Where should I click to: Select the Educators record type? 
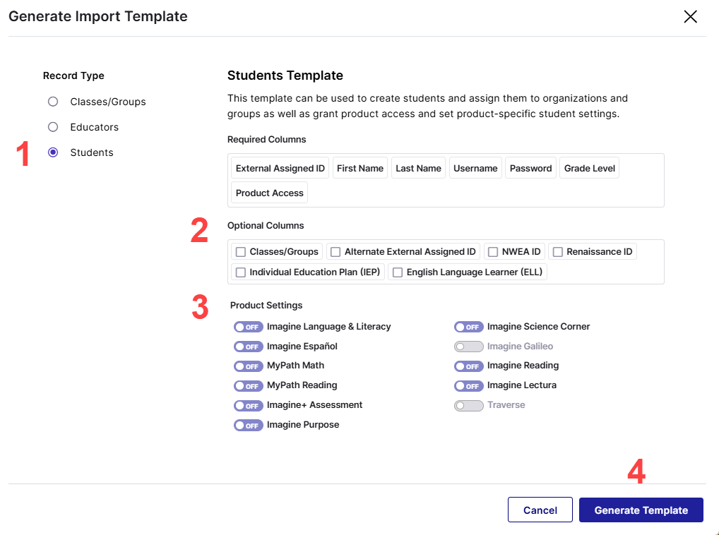53,127
